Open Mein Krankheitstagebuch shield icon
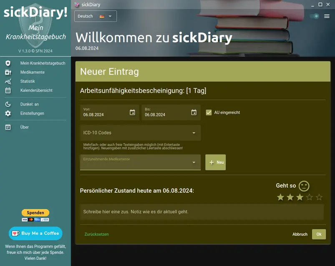This screenshot has width=335, height=266. 8,63
